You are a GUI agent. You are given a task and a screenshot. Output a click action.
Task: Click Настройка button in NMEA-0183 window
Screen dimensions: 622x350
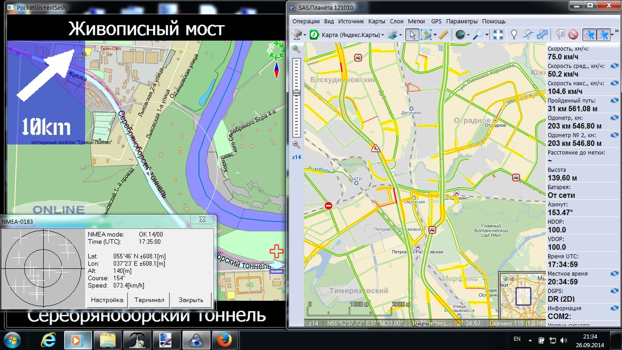click(107, 300)
